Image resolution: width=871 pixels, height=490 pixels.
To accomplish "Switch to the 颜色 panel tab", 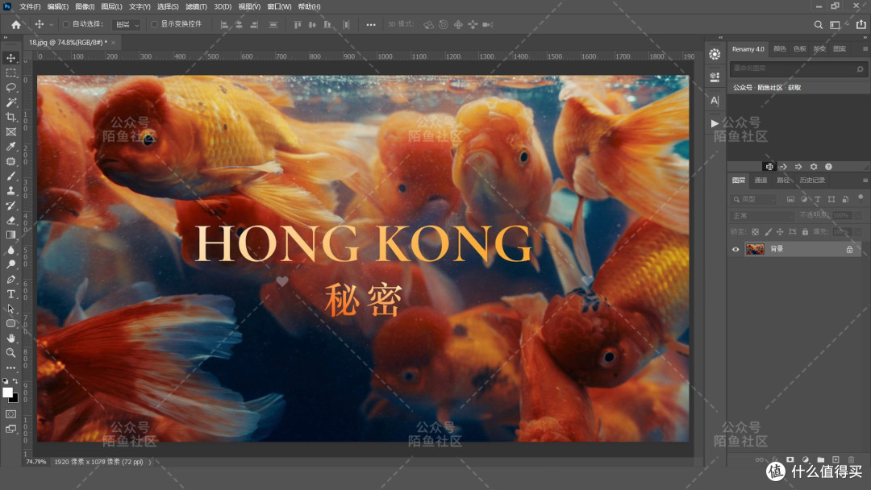I will pos(780,49).
